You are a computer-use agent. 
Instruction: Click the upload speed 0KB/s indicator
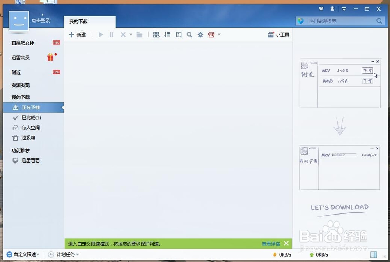(x=319, y=255)
